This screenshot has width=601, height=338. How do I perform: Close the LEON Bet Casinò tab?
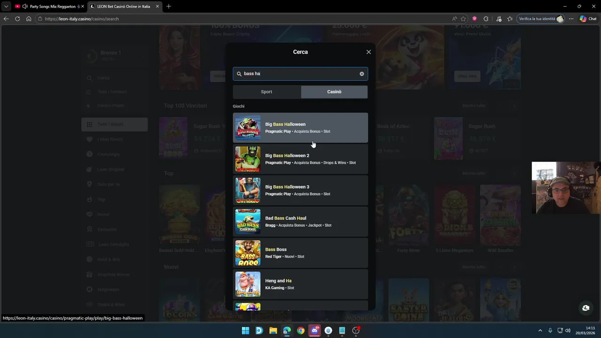pos(157,7)
